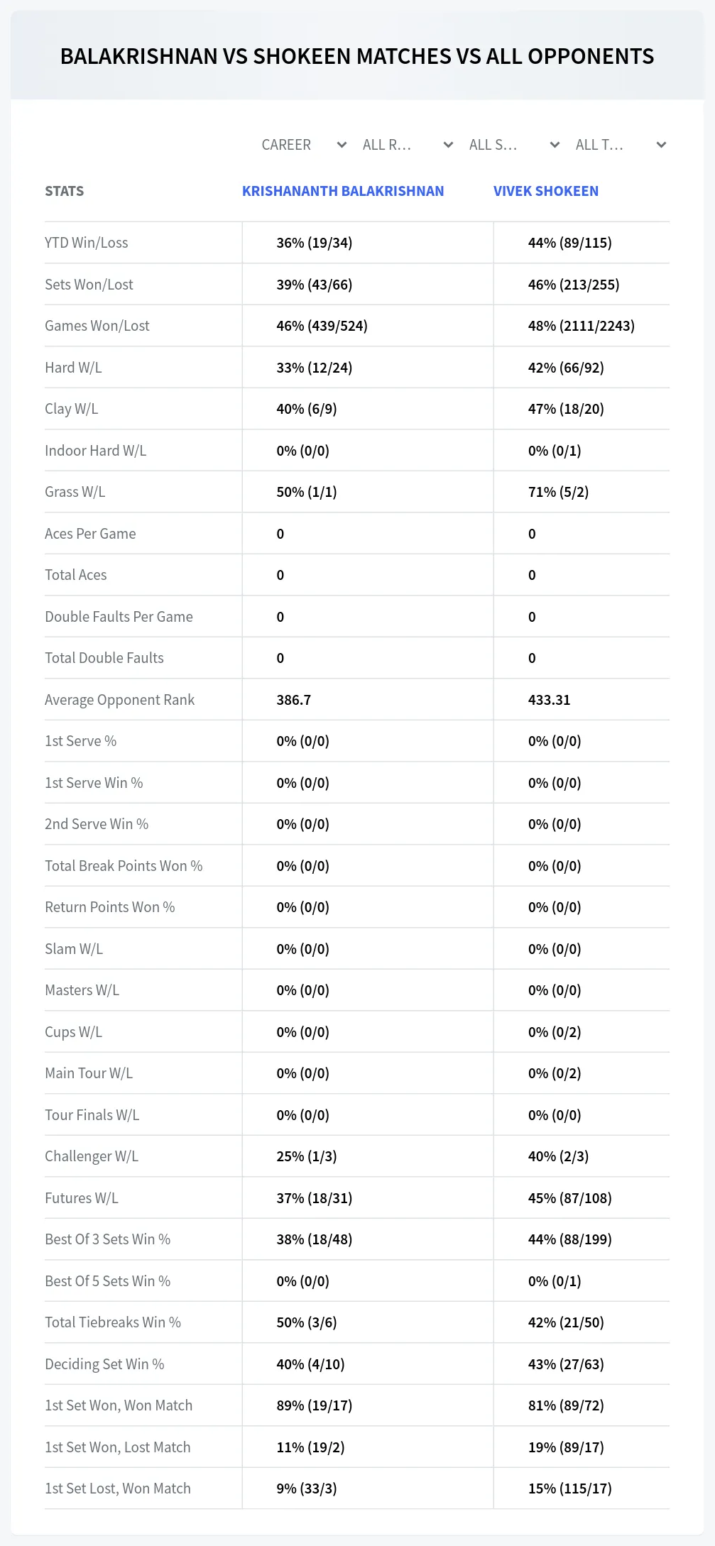
Task: Select the Futures W/L row label
Action: pos(82,1198)
